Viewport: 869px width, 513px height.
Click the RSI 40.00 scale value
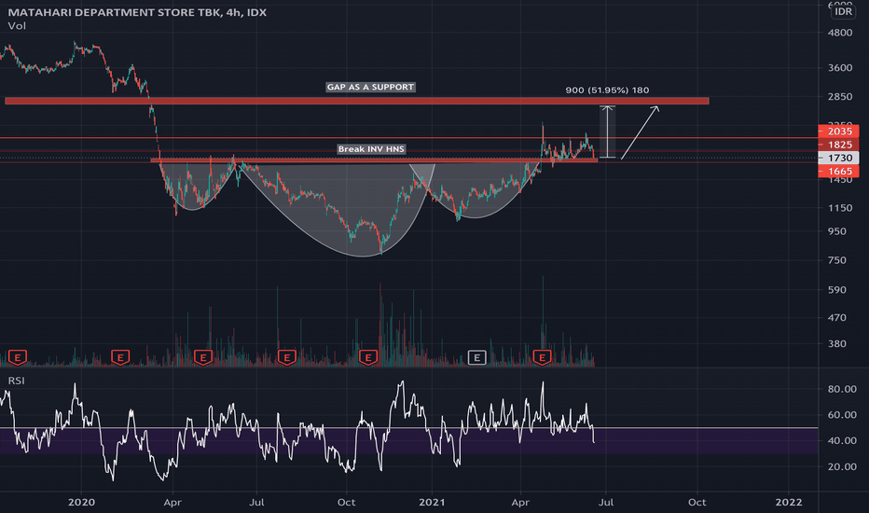[x=842, y=440]
